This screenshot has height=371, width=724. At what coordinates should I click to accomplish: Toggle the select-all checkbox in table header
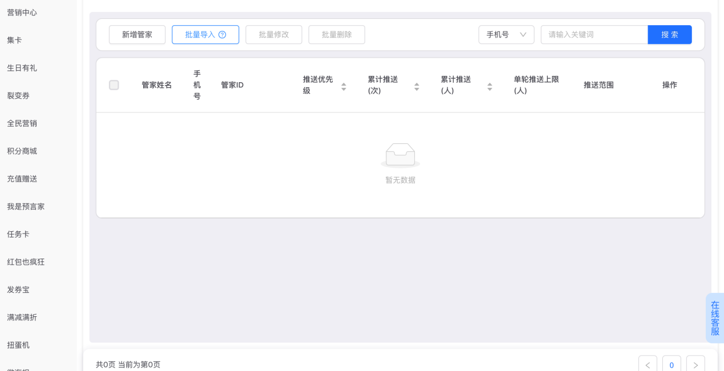click(114, 85)
